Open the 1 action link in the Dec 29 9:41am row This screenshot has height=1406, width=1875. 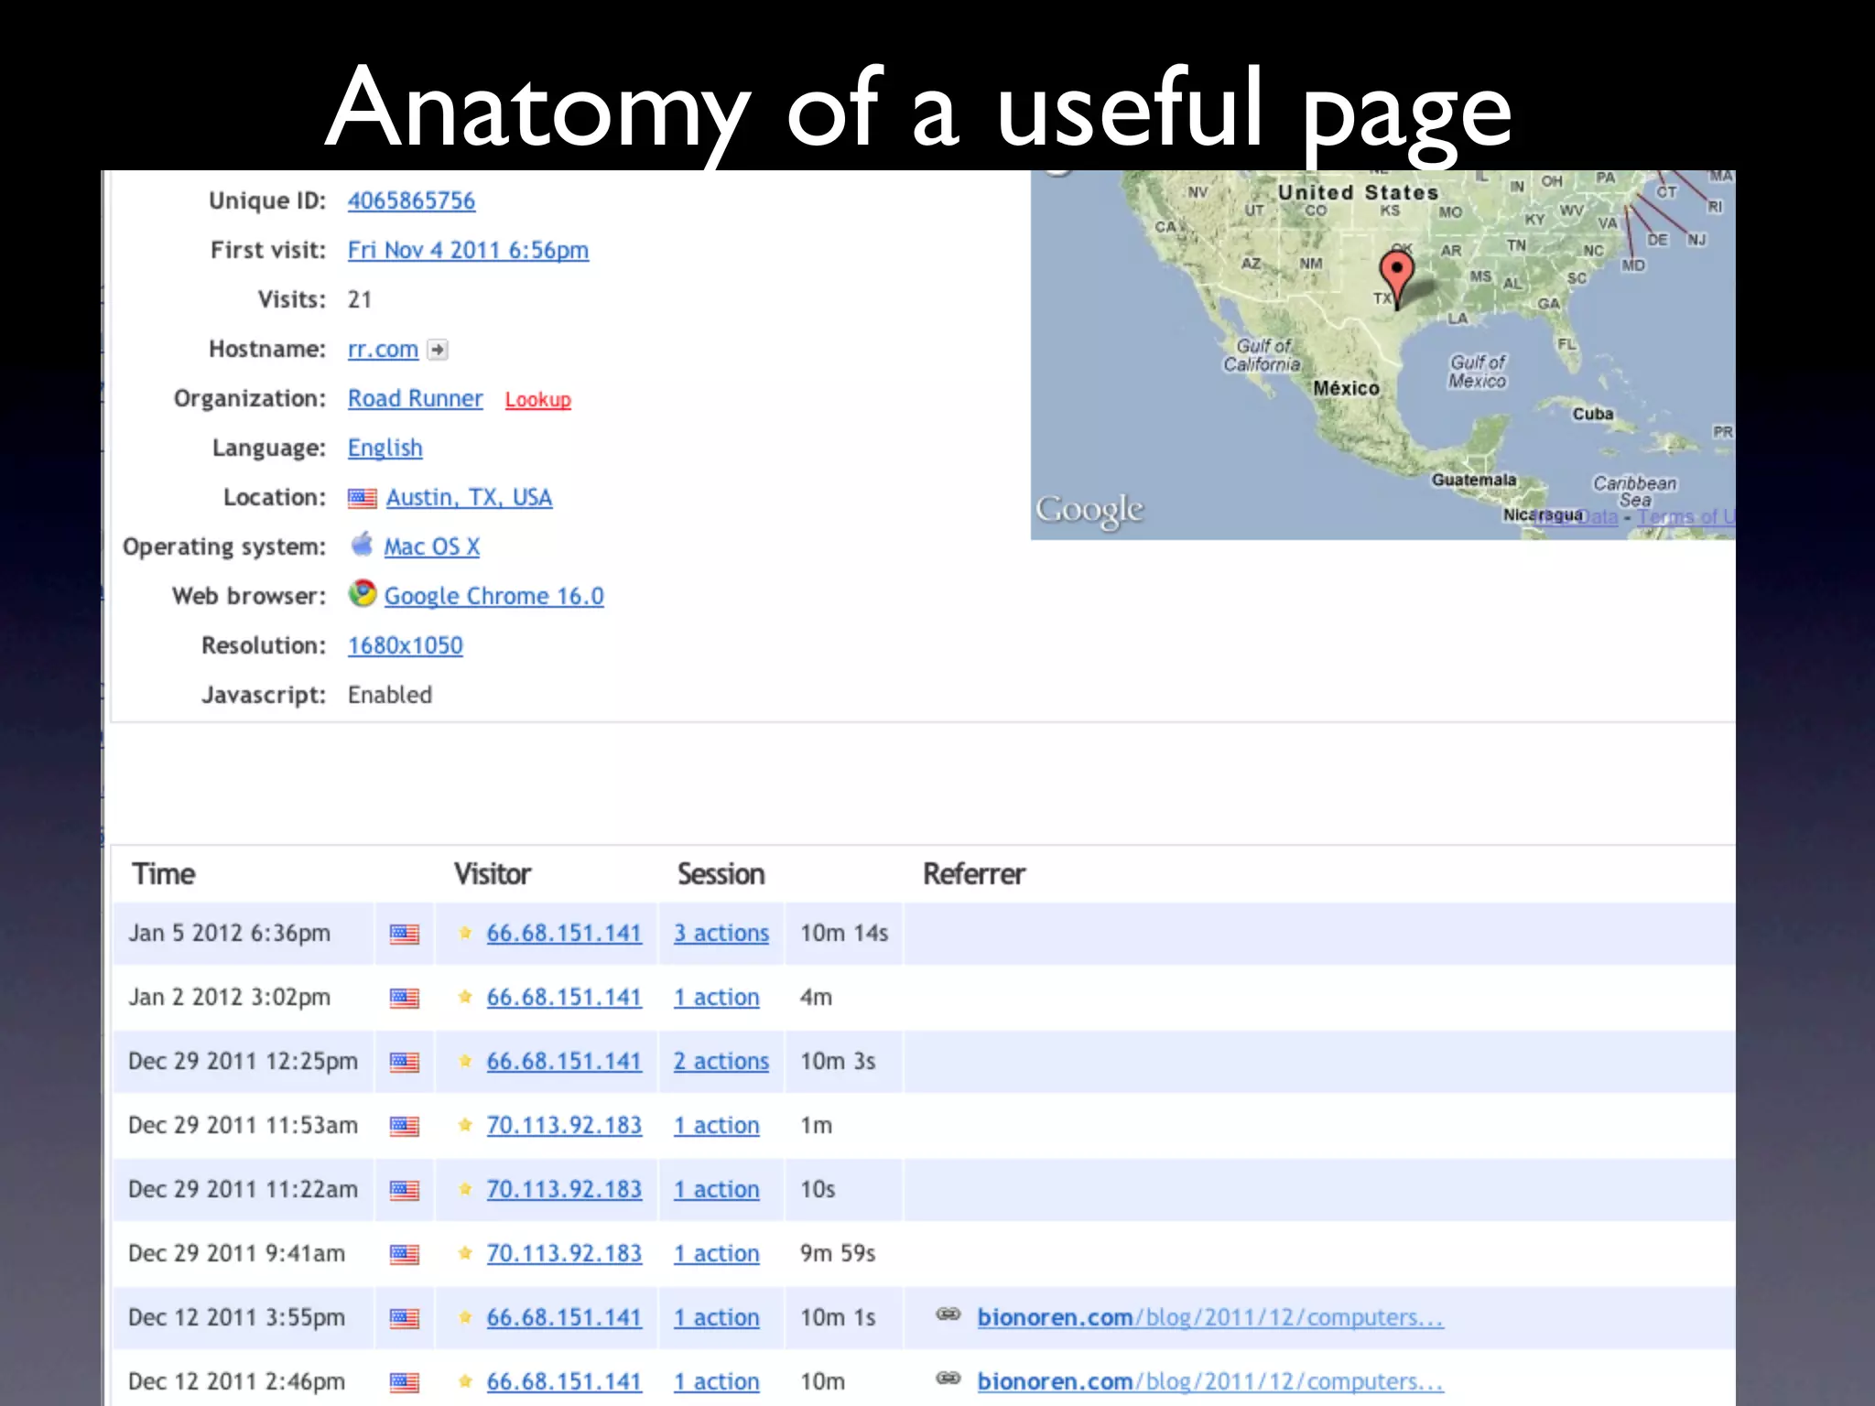[717, 1253]
